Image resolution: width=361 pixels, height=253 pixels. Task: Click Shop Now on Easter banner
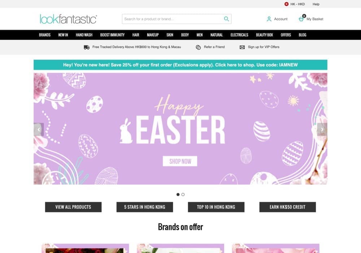point(180,161)
